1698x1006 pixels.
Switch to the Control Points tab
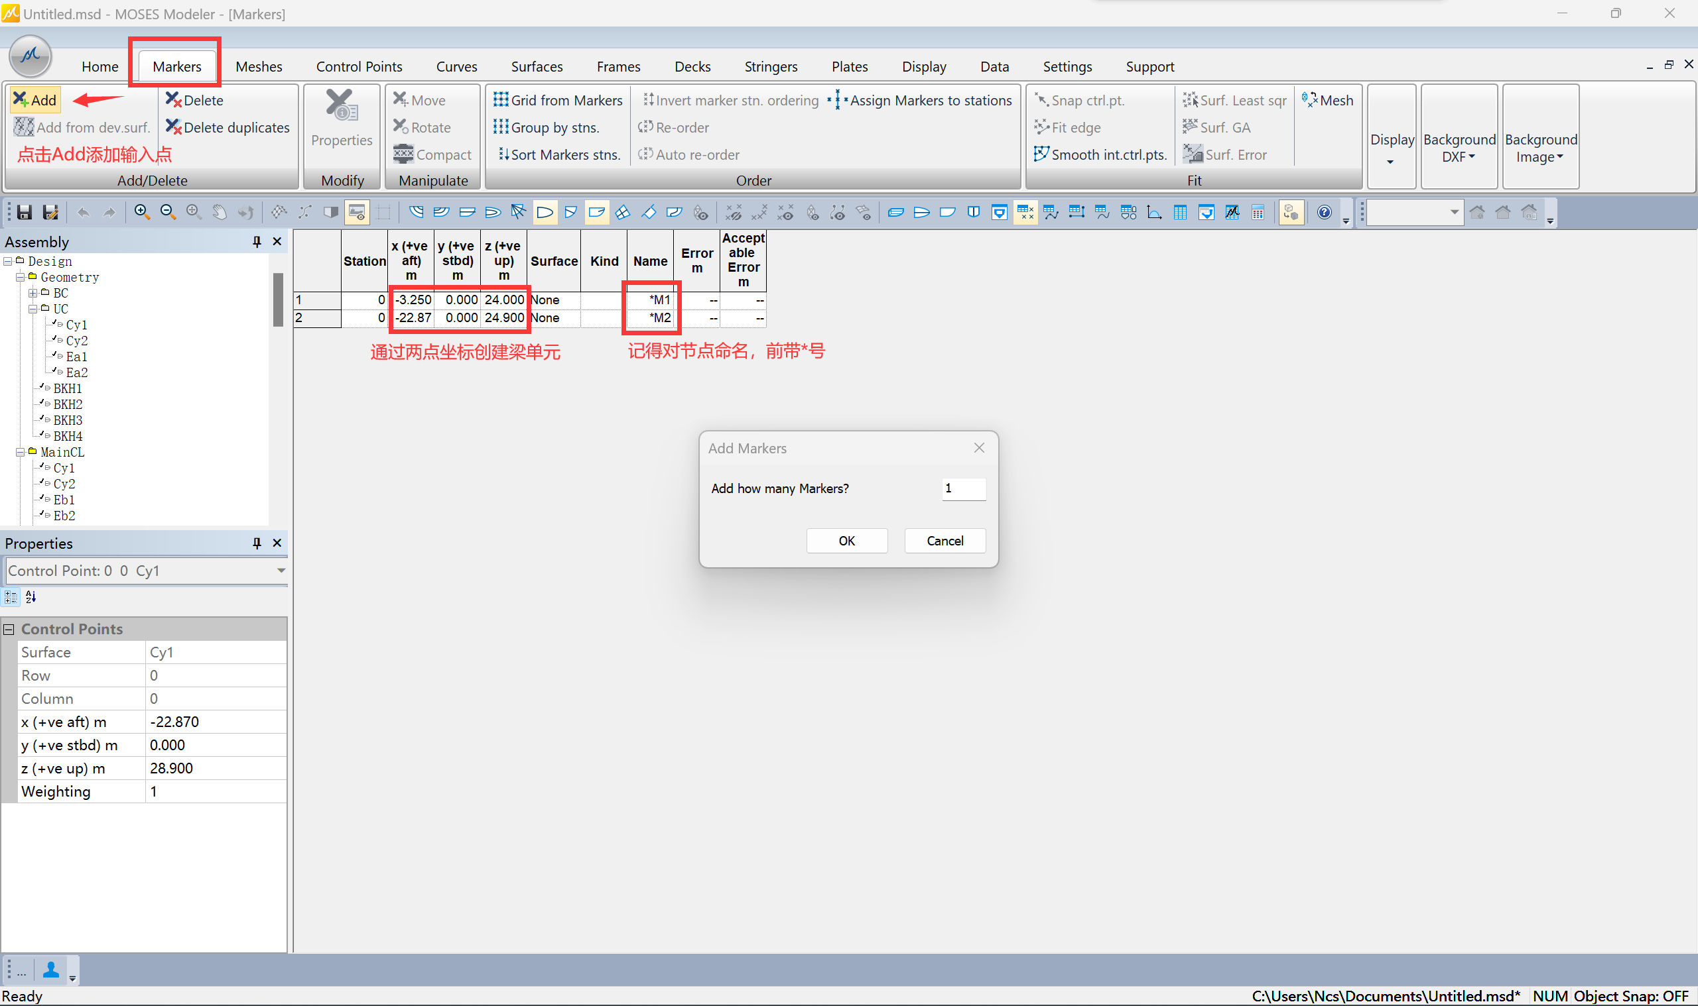pyautogui.click(x=359, y=66)
